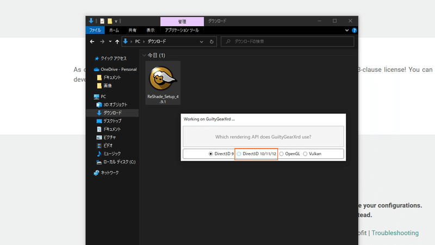Open クイック アクセス in the sidebar

111,59
